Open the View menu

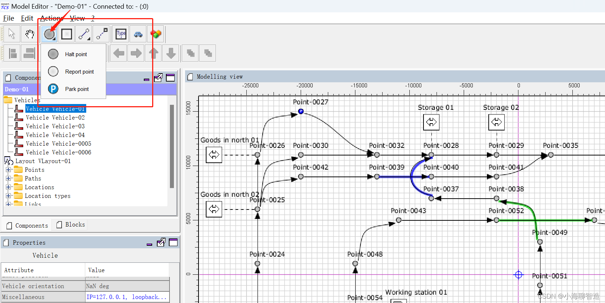point(77,18)
